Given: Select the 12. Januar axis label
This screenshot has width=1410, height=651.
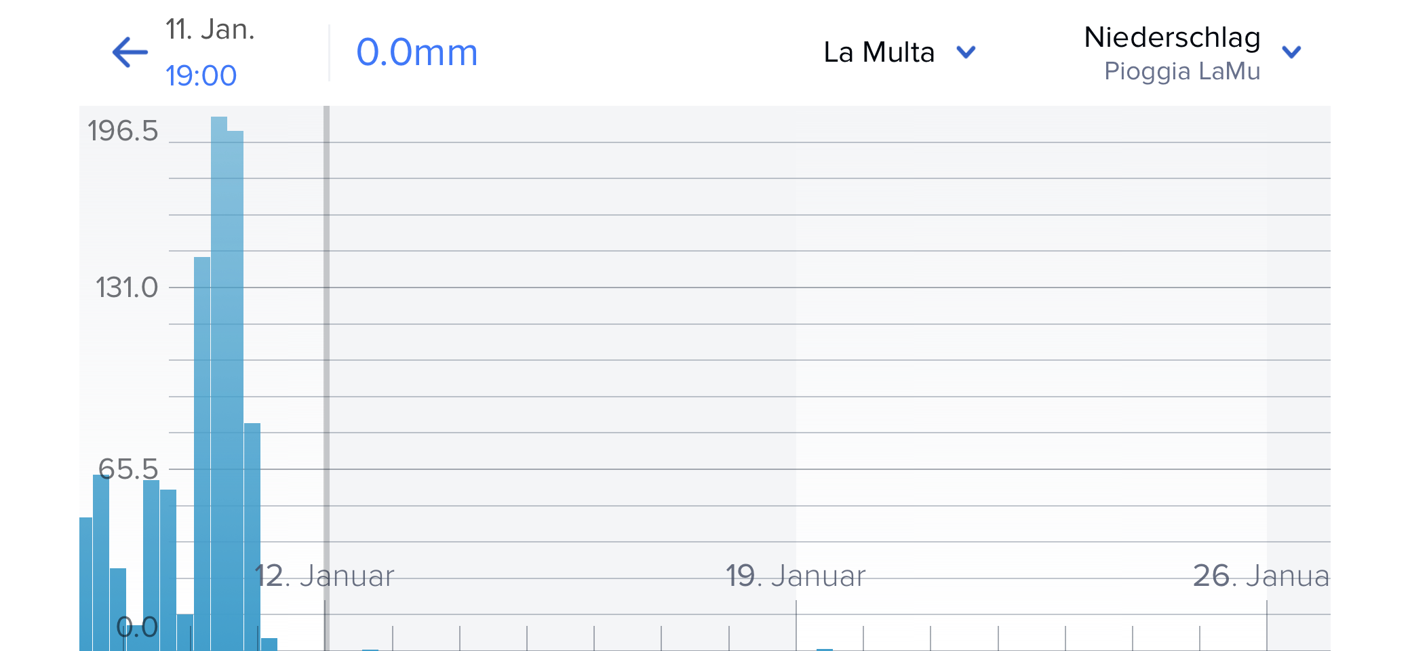Looking at the screenshot, I should click(324, 576).
